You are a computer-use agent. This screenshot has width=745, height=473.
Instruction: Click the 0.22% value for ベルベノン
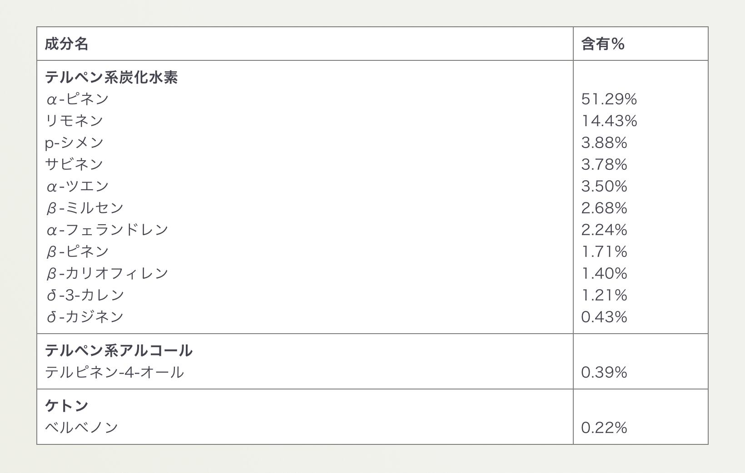coord(604,428)
